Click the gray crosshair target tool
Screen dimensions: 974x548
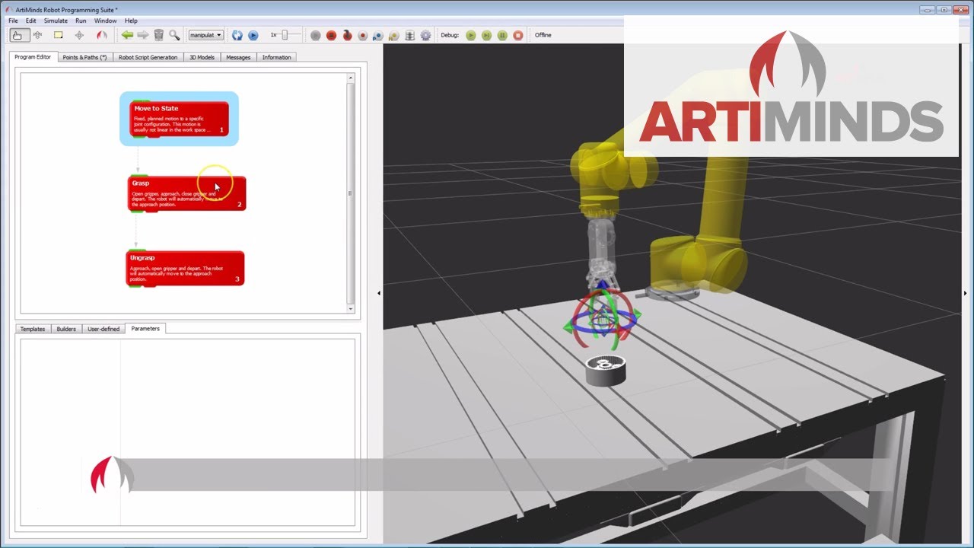[x=79, y=35]
